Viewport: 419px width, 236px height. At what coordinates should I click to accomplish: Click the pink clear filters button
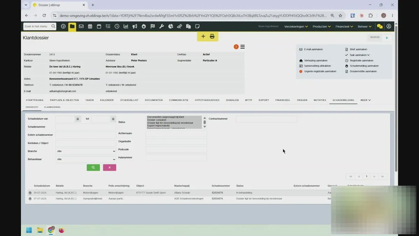(109, 167)
